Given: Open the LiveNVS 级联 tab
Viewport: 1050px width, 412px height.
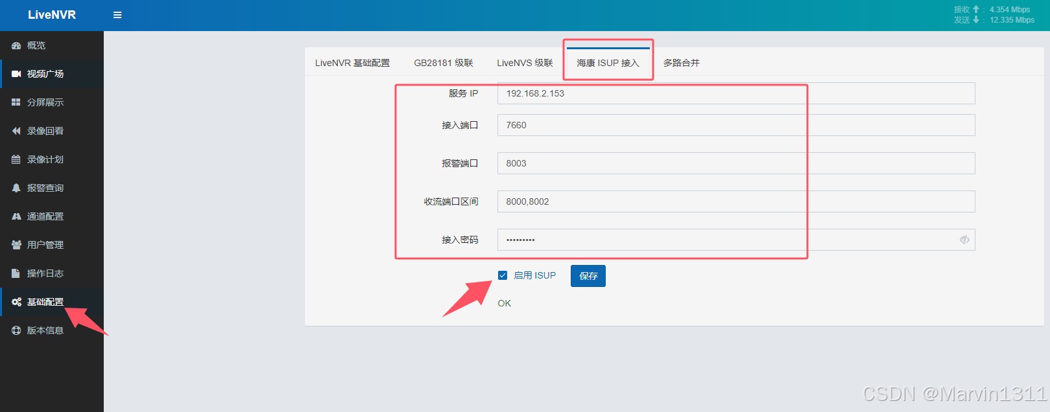Looking at the screenshot, I should pyautogui.click(x=525, y=63).
